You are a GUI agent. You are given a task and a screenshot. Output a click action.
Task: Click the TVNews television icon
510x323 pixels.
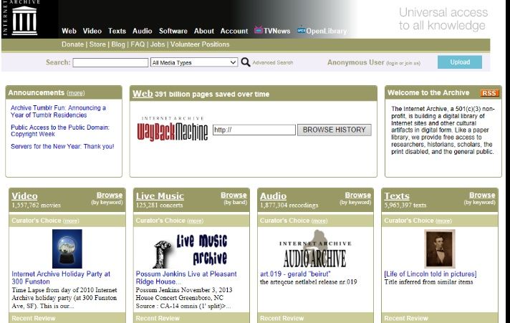(259, 30)
